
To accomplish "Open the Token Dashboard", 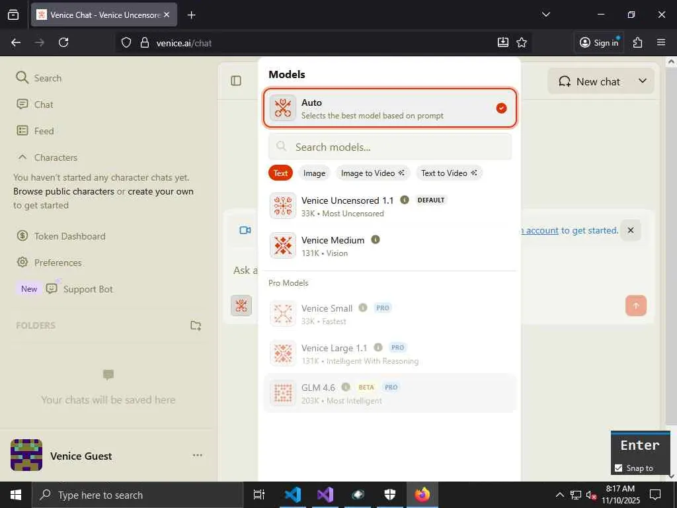I will [61, 236].
